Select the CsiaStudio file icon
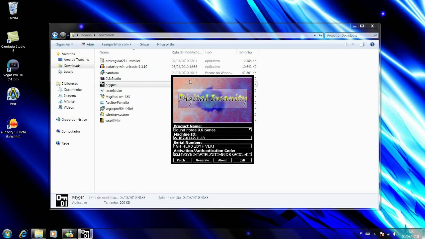 (x=102, y=79)
